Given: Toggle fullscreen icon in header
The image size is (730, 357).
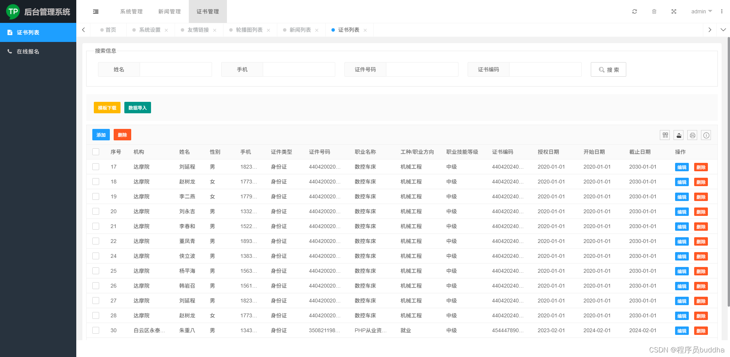Looking at the screenshot, I should [674, 11].
